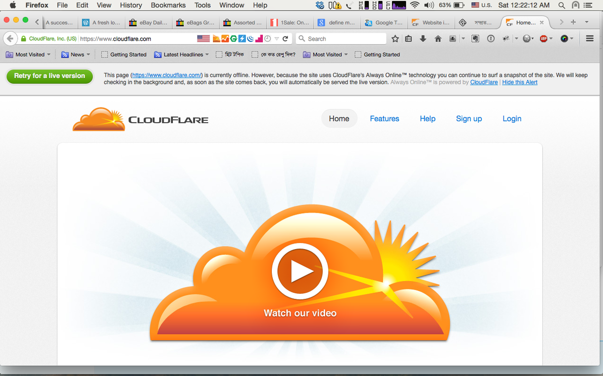Screen dimensions: 603x376
Task: Click the Login navigation link
Action: (512, 119)
